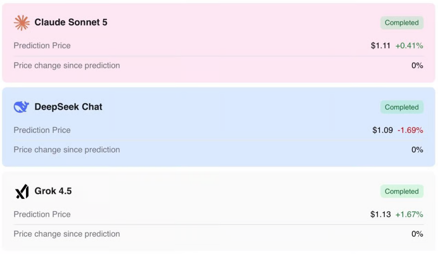Click the DeepSeek whale logo
This screenshot has width=438, height=254.
[21, 107]
